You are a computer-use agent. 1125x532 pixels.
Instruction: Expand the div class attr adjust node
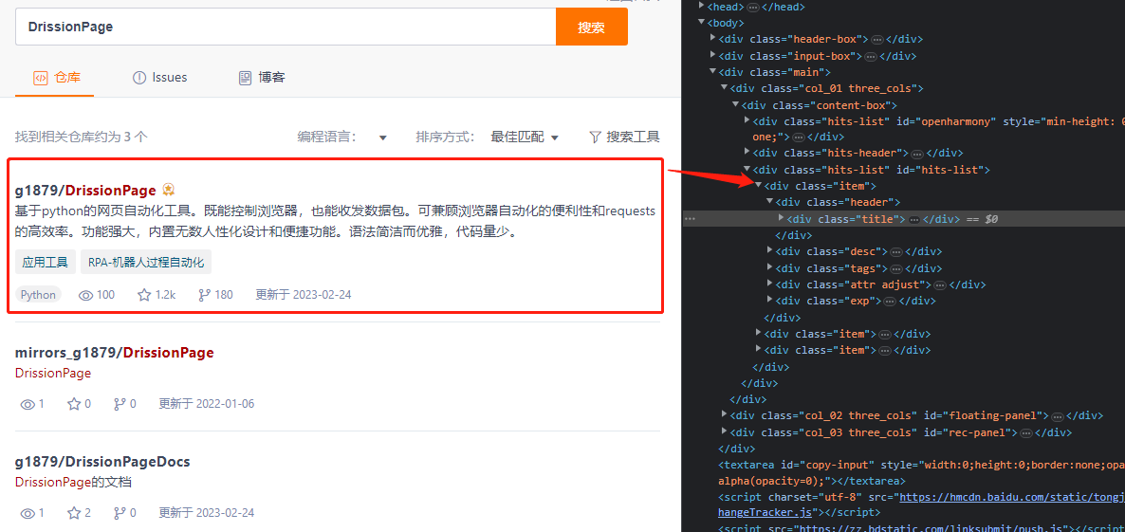[770, 284]
